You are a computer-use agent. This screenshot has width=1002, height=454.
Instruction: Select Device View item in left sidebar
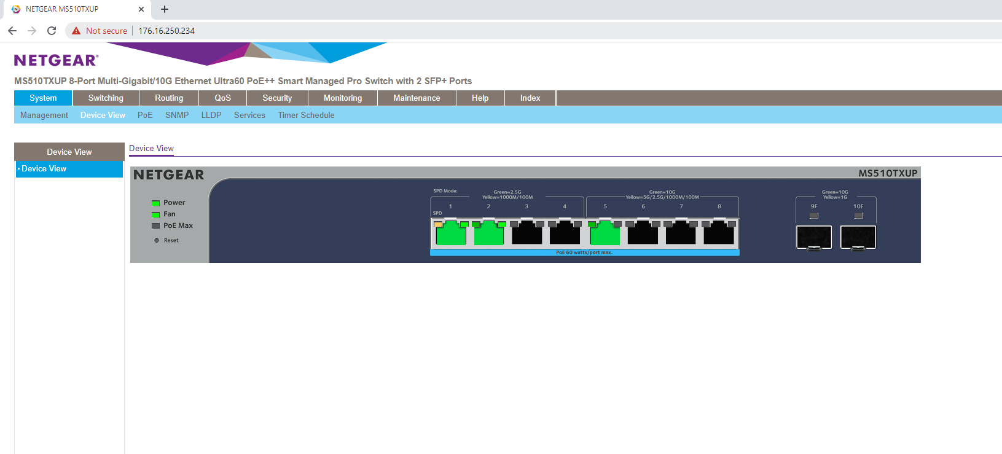tap(69, 169)
